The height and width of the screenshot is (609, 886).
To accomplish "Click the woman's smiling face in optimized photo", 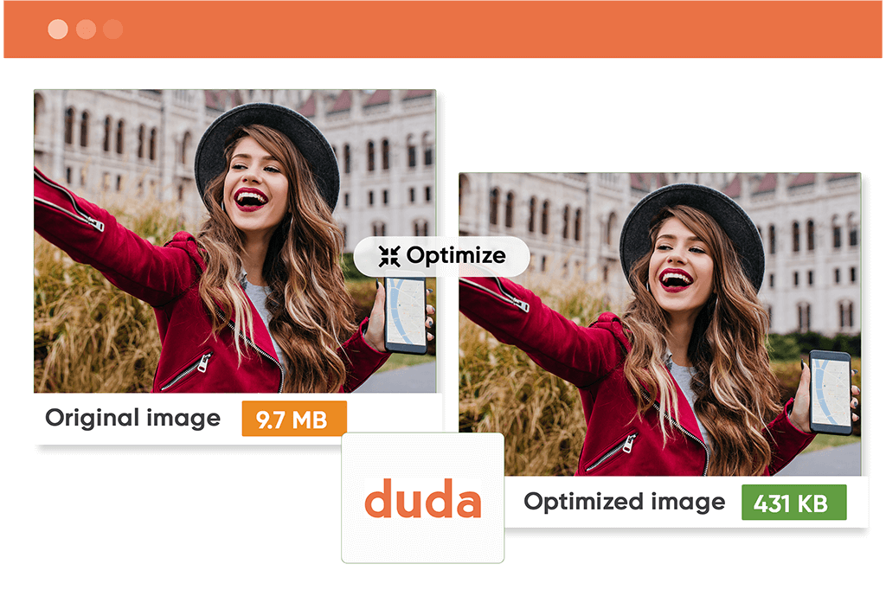I will (680, 260).
